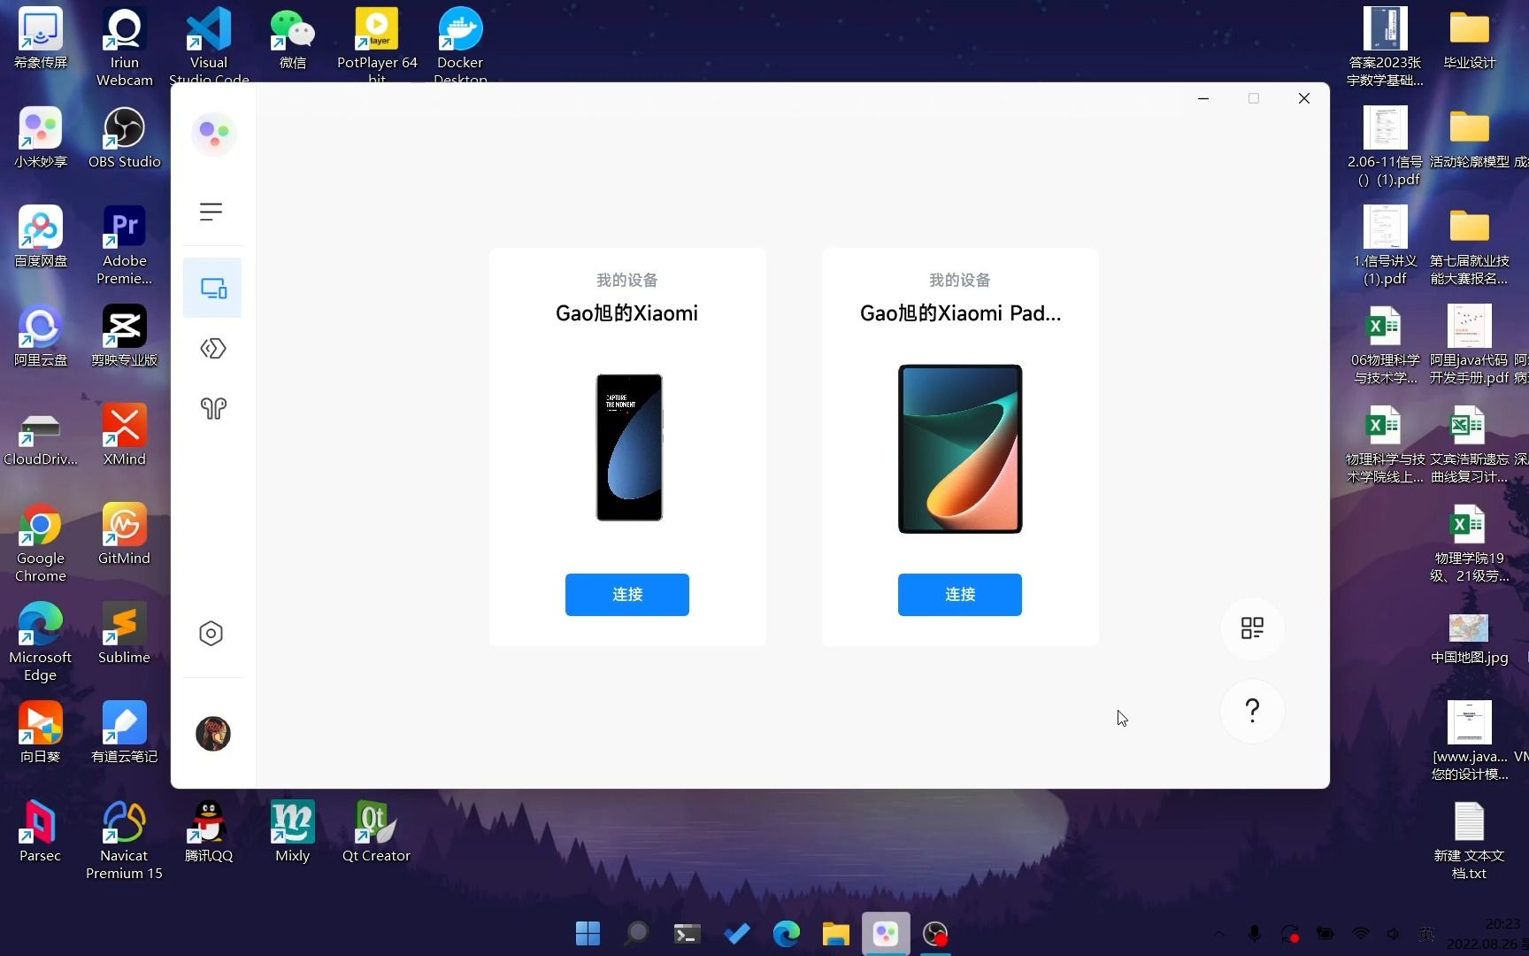The width and height of the screenshot is (1529, 956).
Task: Click Xiaomi Miaoxiang taskbar icon
Action: (x=886, y=933)
